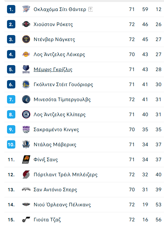This screenshot has width=164, height=226.
Task: Click the Golden State Warriors logo
Action: pos(26,84)
